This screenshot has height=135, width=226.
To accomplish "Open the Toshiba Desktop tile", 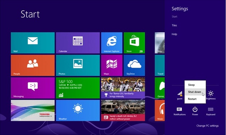I will [x=33, y=111].
